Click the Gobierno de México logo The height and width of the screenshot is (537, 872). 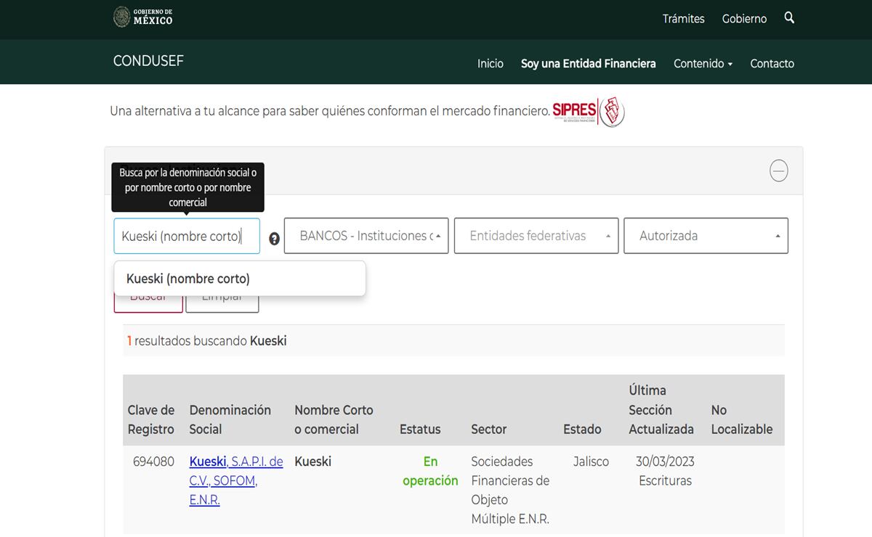[142, 19]
